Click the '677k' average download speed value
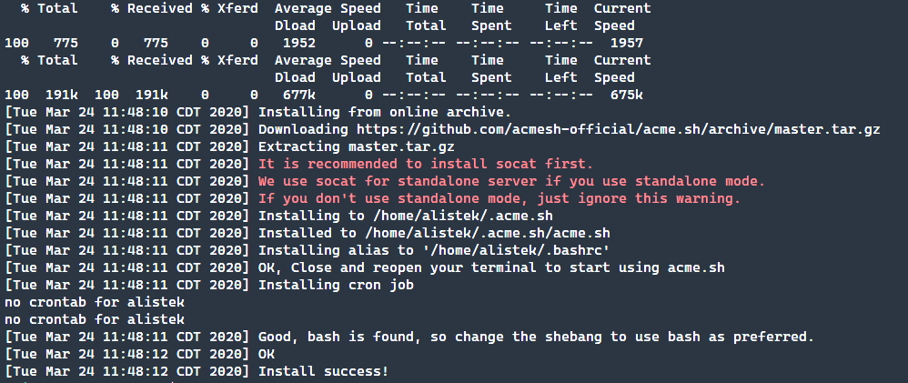This screenshot has width=908, height=383. point(299,95)
